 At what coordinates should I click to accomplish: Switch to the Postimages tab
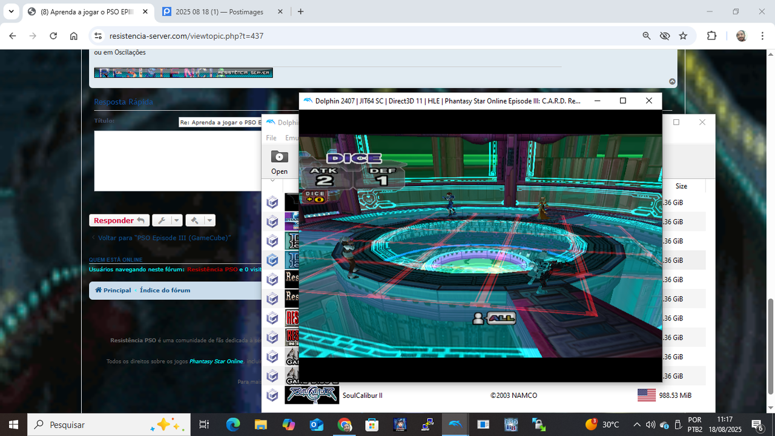point(221,12)
